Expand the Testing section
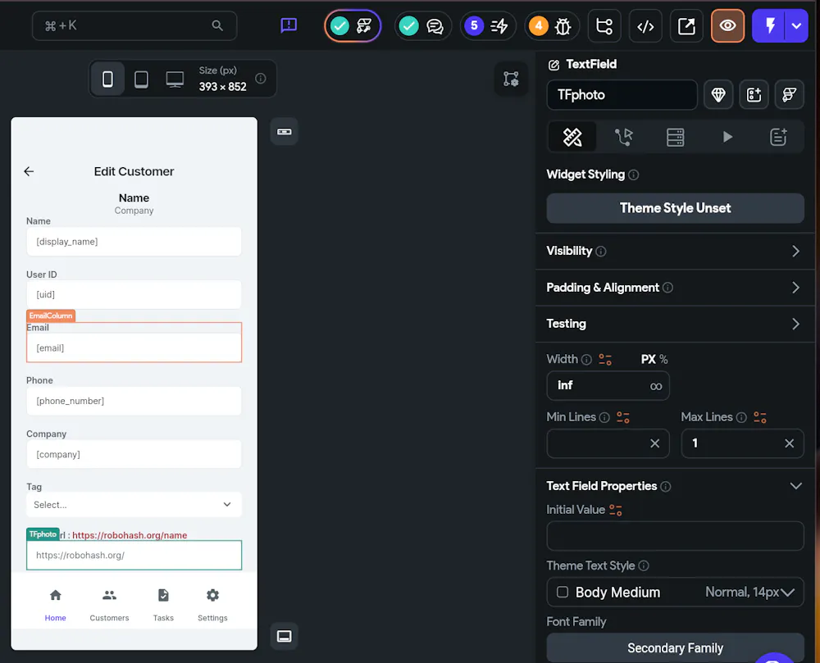 click(675, 324)
